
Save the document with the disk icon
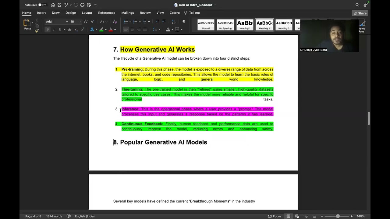point(59,5)
